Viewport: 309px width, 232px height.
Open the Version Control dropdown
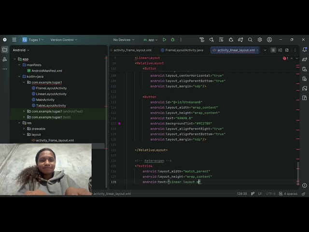[64, 40]
